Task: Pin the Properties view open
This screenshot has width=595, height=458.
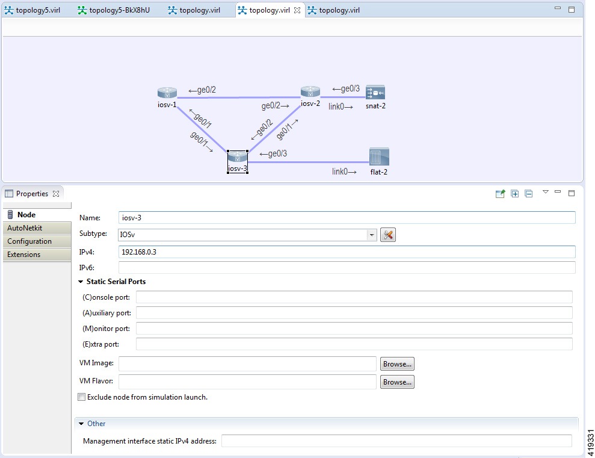Action: (x=500, y=193)
